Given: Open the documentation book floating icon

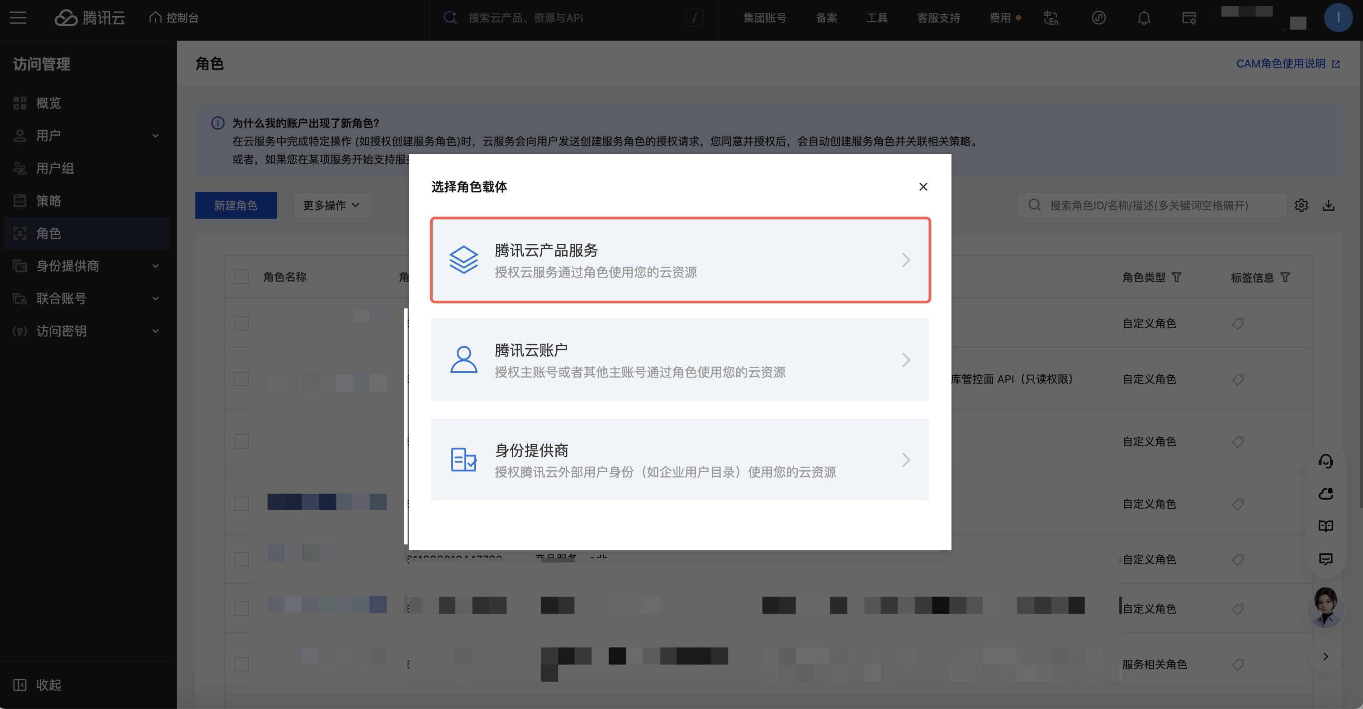Looking at the screenshot, I should click(x=1325, y=526).
